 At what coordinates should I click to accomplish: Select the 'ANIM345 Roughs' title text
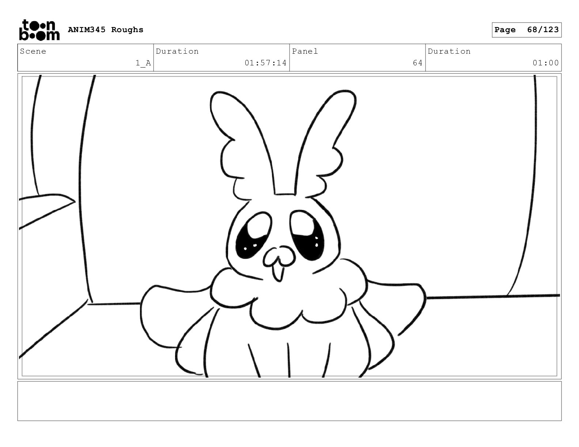tap(106, 30)
